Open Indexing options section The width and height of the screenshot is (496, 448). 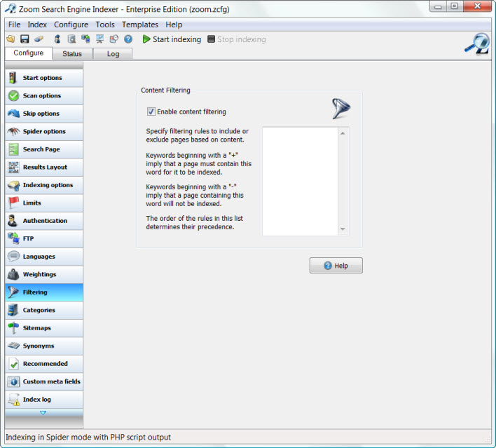point(44,185)
